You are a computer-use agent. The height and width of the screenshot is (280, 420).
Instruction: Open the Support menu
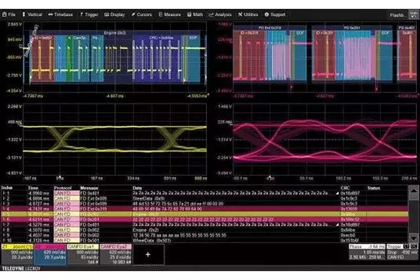[267, 14]
